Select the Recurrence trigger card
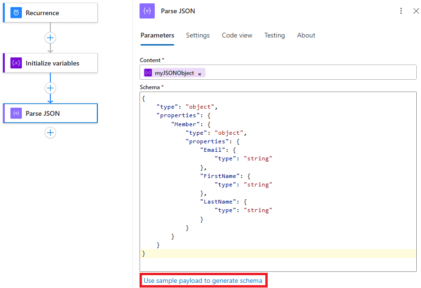Screen dimensions: 421x288 tap(50, 13)
